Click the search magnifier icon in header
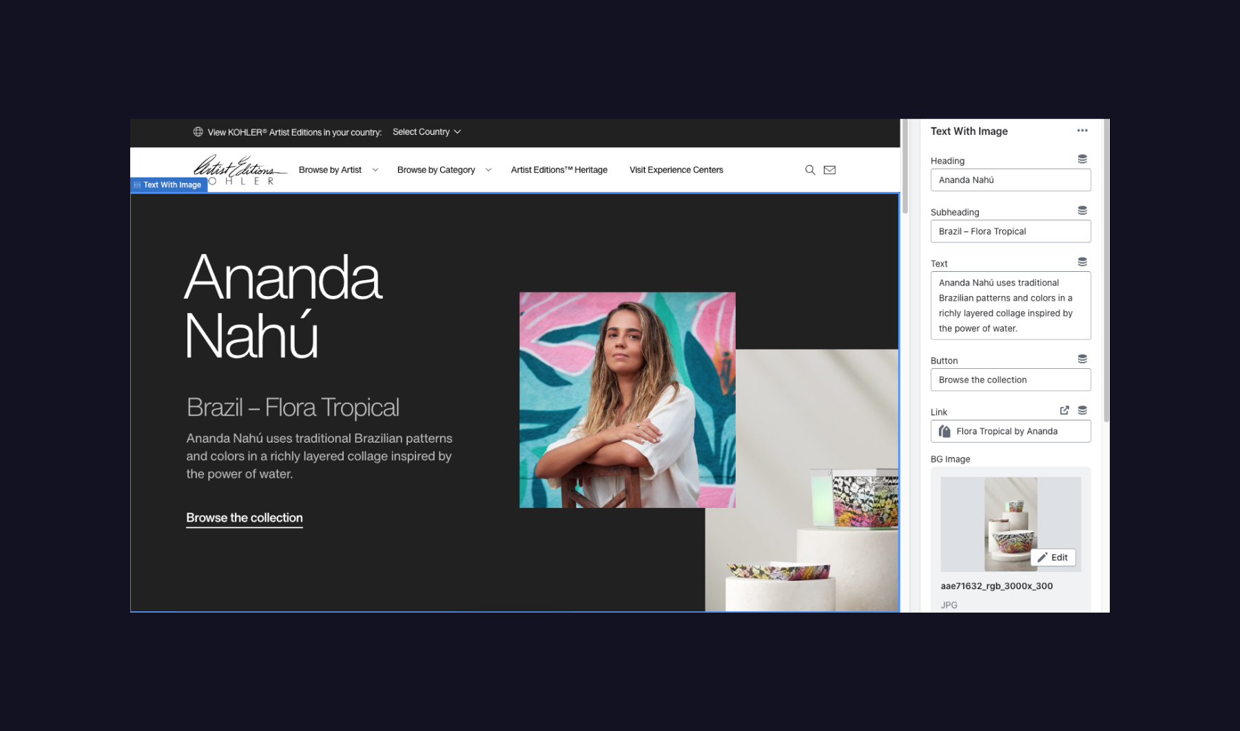The width and height of the screenshot is (1240, 731). point(810,170)
